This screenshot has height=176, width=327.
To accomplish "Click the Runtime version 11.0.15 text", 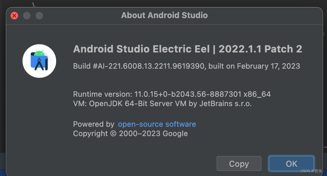I will (x=172, y=94).
